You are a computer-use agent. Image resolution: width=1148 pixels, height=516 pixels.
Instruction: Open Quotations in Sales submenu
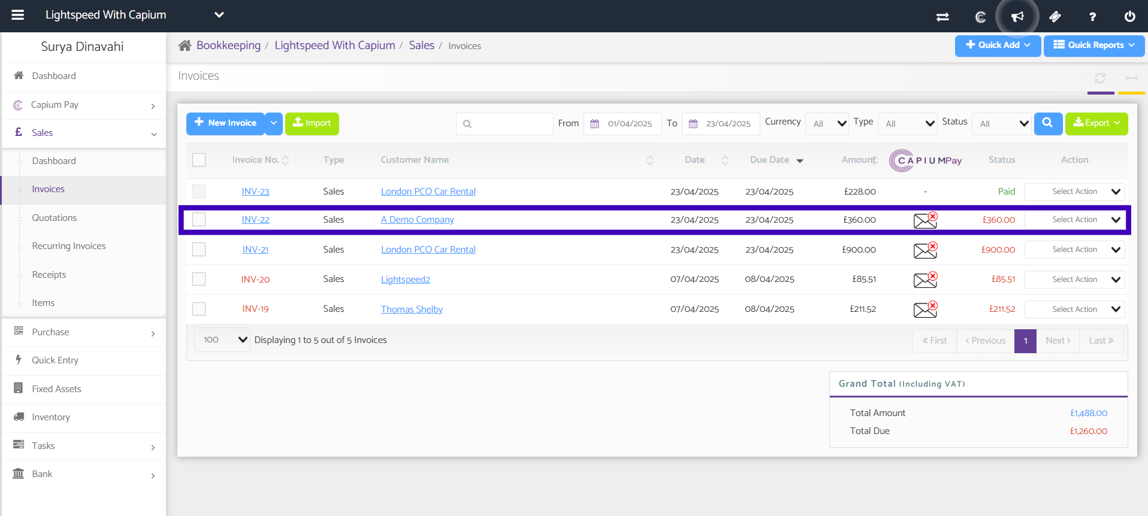[x=55, y=218]
